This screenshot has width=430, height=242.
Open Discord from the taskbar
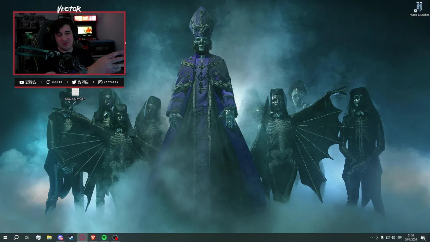pos(60,238)
